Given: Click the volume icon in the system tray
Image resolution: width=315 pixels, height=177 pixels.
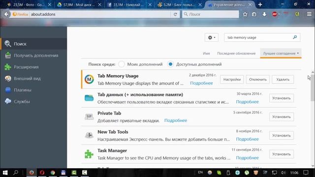Looking at the screenshot, I should (x=283, y=173).
